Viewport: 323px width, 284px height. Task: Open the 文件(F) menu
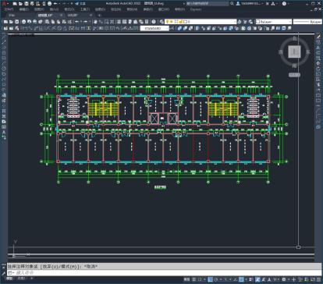[x=9, y=9]
